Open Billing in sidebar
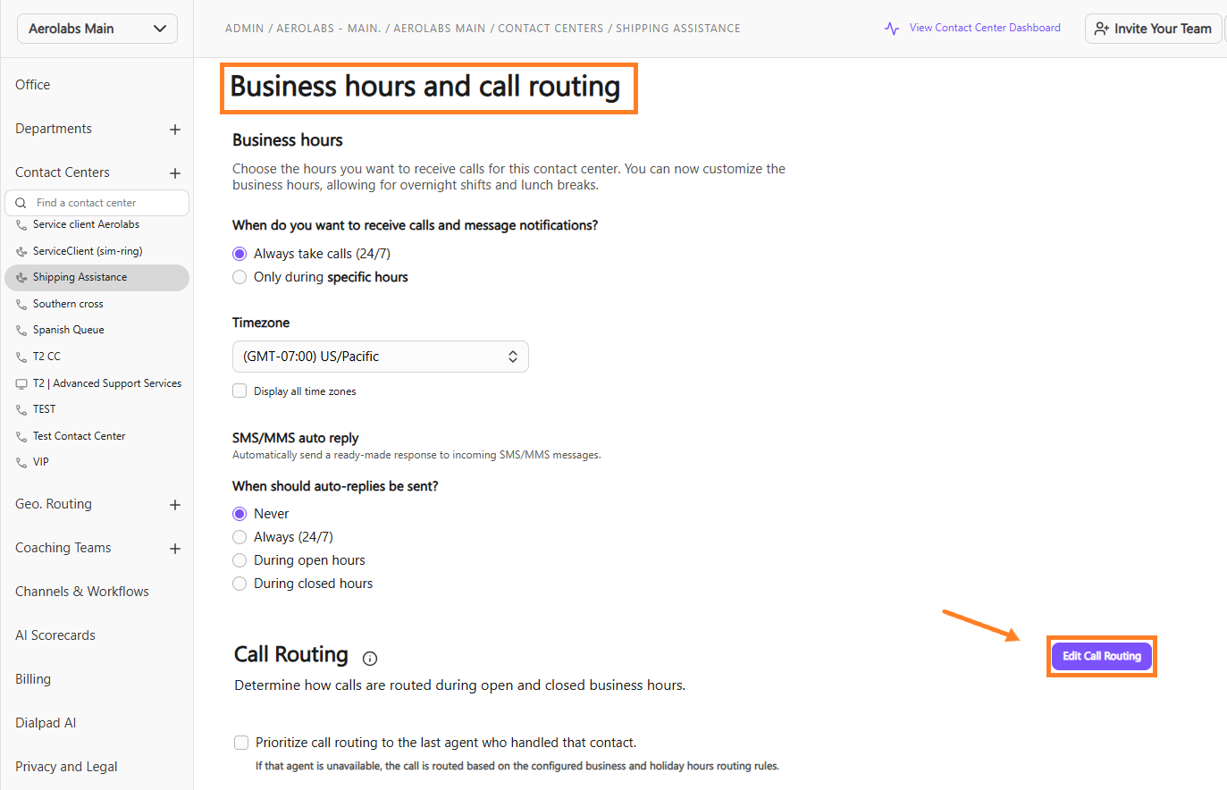The width and height of the screenshot is (1227, 790). click(x=33, y=679)
